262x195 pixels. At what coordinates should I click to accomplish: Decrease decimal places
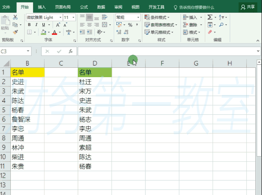(126, 32)
